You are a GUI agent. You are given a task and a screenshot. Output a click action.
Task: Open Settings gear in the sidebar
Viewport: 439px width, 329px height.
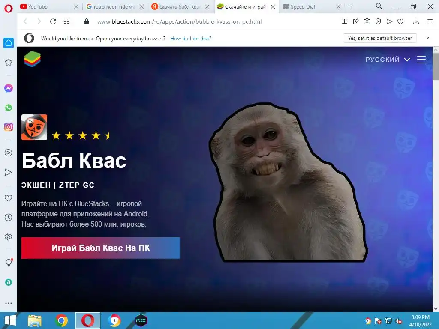point(9,236)
